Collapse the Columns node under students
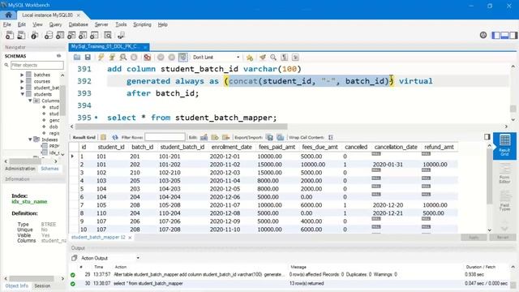This screenshot has height=292, width=519. click(x=30, y=101)
